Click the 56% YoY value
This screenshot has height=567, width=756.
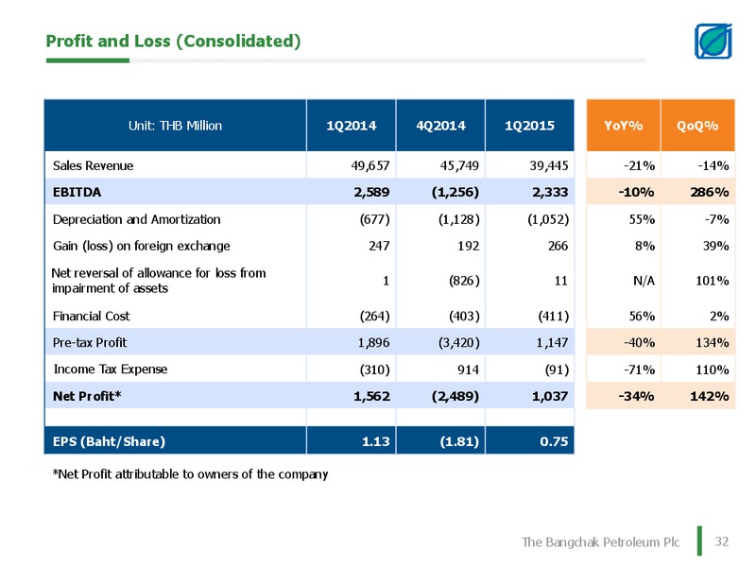pos(642,317)
